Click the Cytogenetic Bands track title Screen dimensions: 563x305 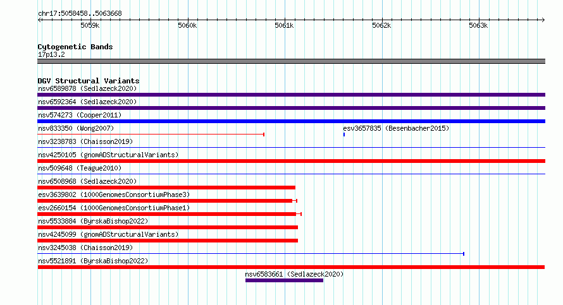pos(75,47)
